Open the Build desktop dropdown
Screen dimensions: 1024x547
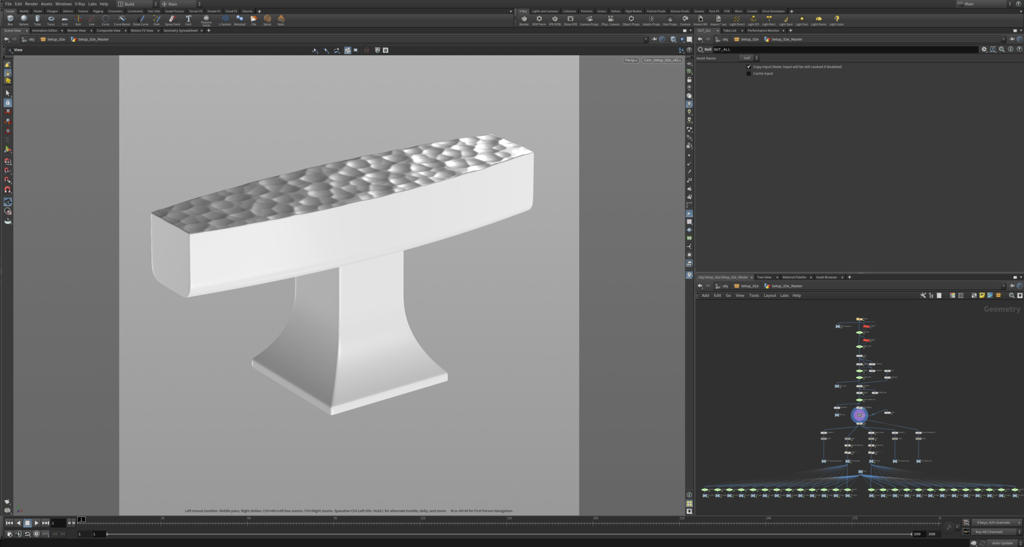tap(138, 4)
